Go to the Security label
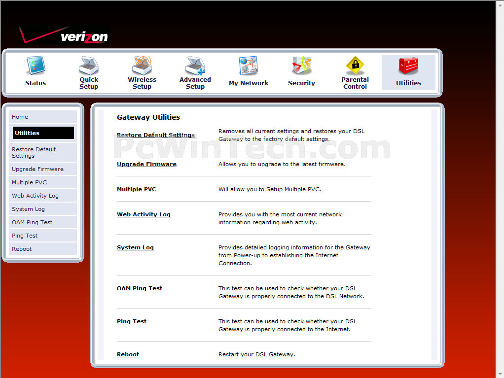The height and width of the screenshot is (378, 504). 301,83
